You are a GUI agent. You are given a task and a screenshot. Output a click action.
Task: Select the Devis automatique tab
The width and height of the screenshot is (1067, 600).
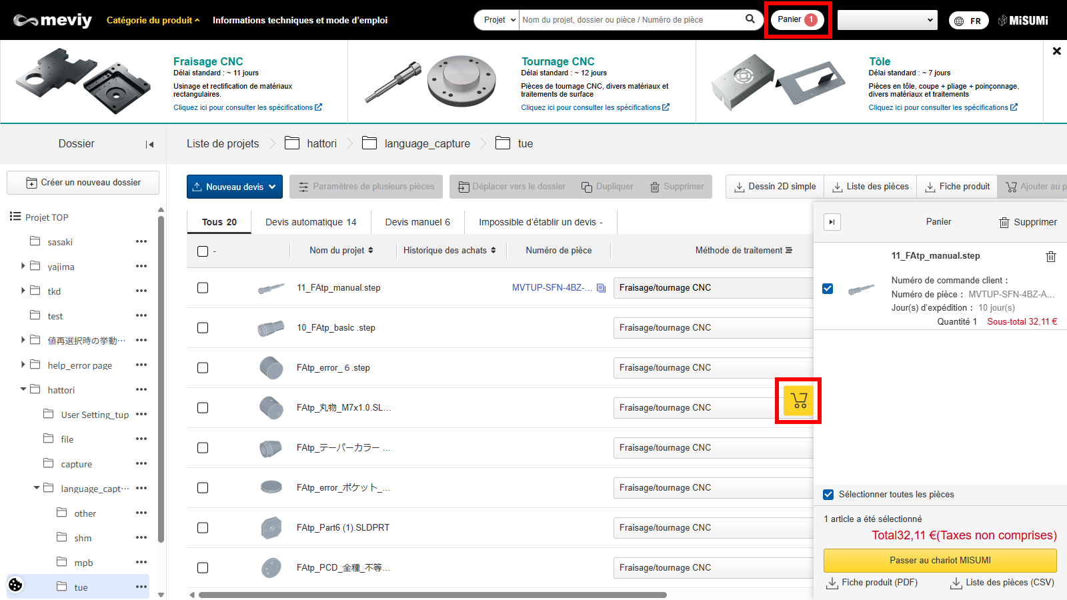pos(311,222)
